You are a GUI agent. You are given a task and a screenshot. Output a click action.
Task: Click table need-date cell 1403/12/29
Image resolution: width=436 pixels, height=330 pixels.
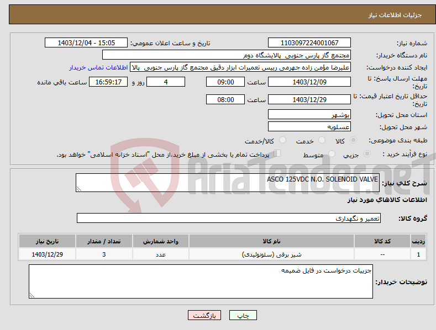click(x=48, y=254)
